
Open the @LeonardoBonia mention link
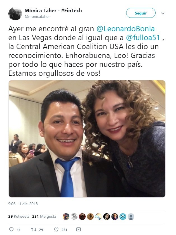click(125, 29)
